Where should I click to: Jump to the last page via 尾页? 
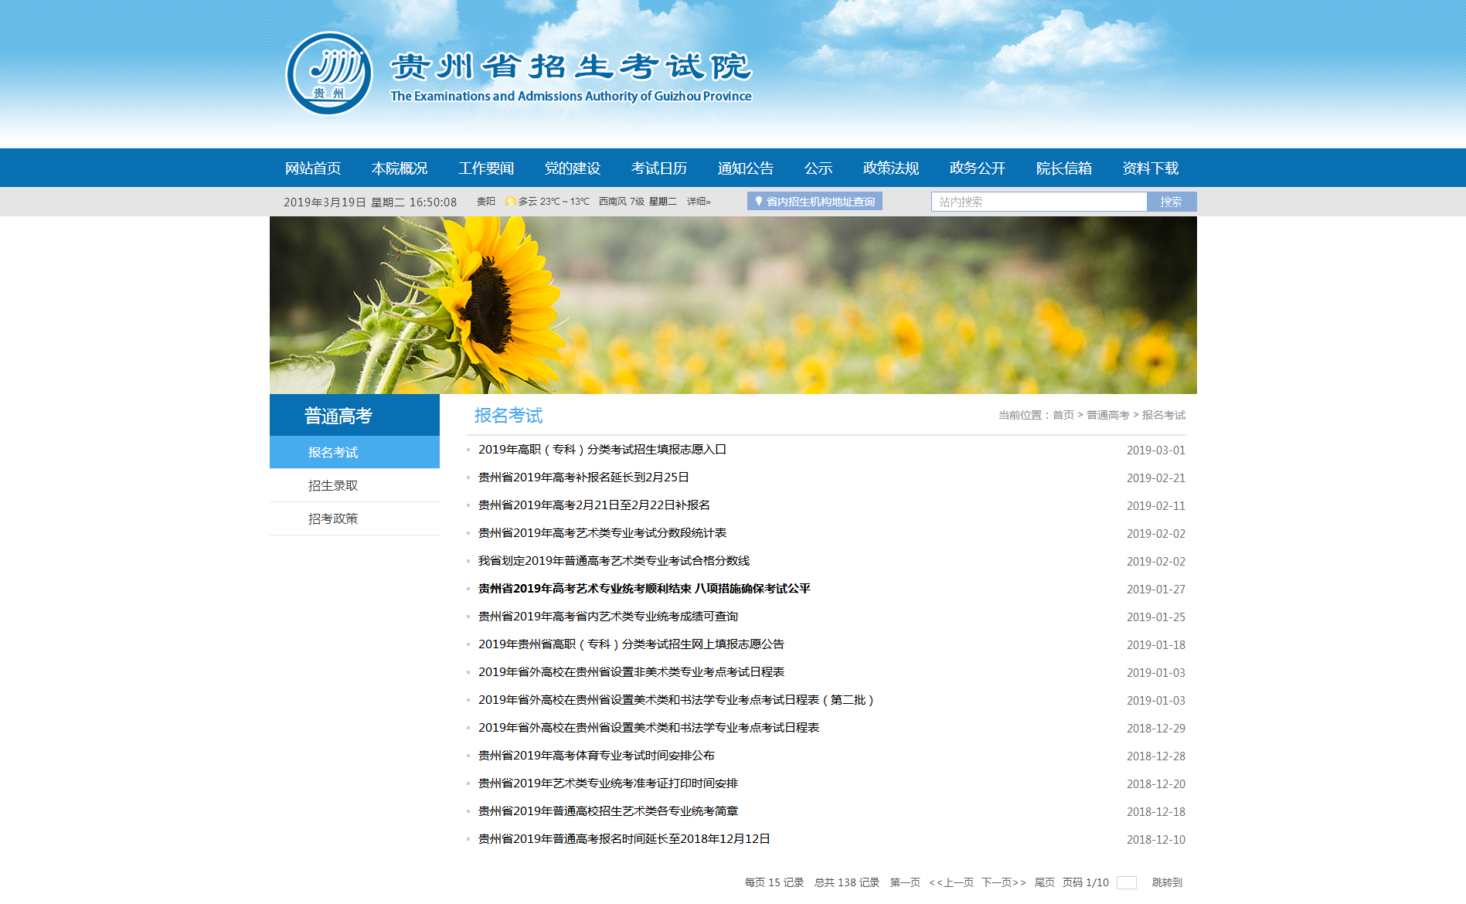pyautogui.click(x=1044, y=882)
